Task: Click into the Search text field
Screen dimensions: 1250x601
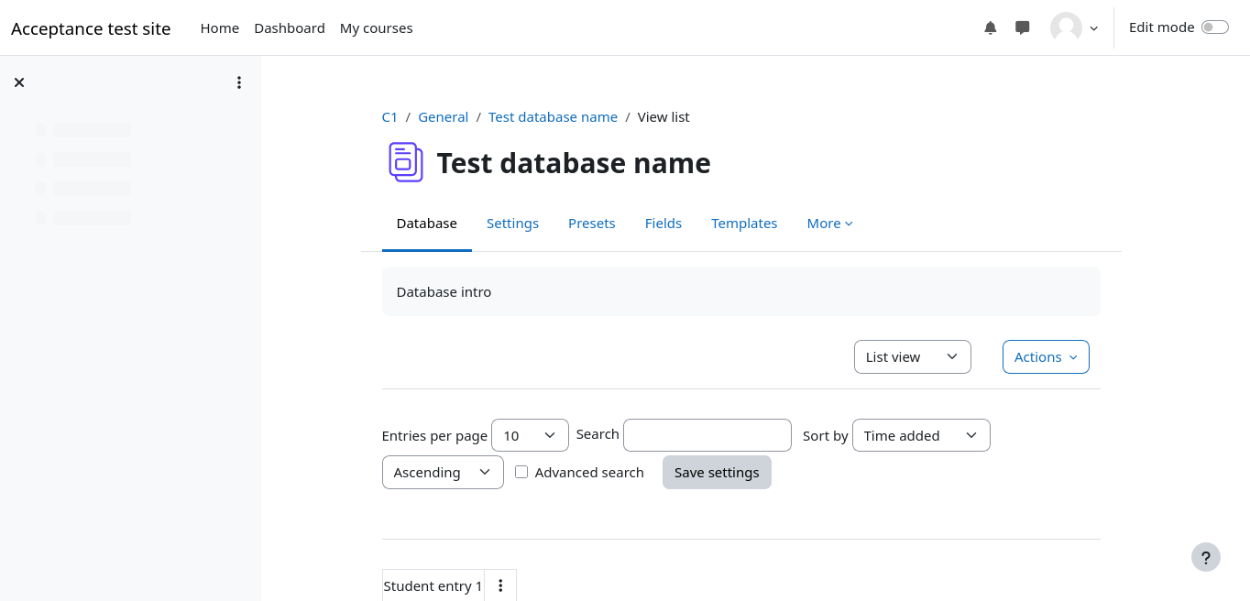Action: pos(707,435)
